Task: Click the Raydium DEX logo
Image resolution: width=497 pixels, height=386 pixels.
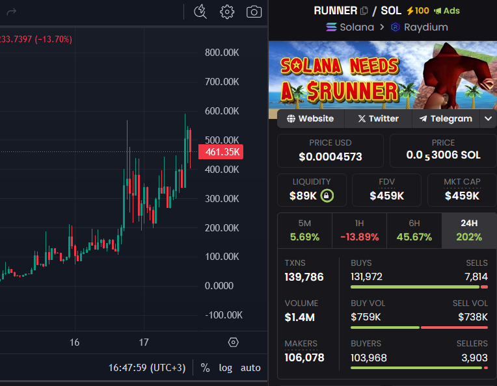Action: pyautogui.click(x=396, y=27)
